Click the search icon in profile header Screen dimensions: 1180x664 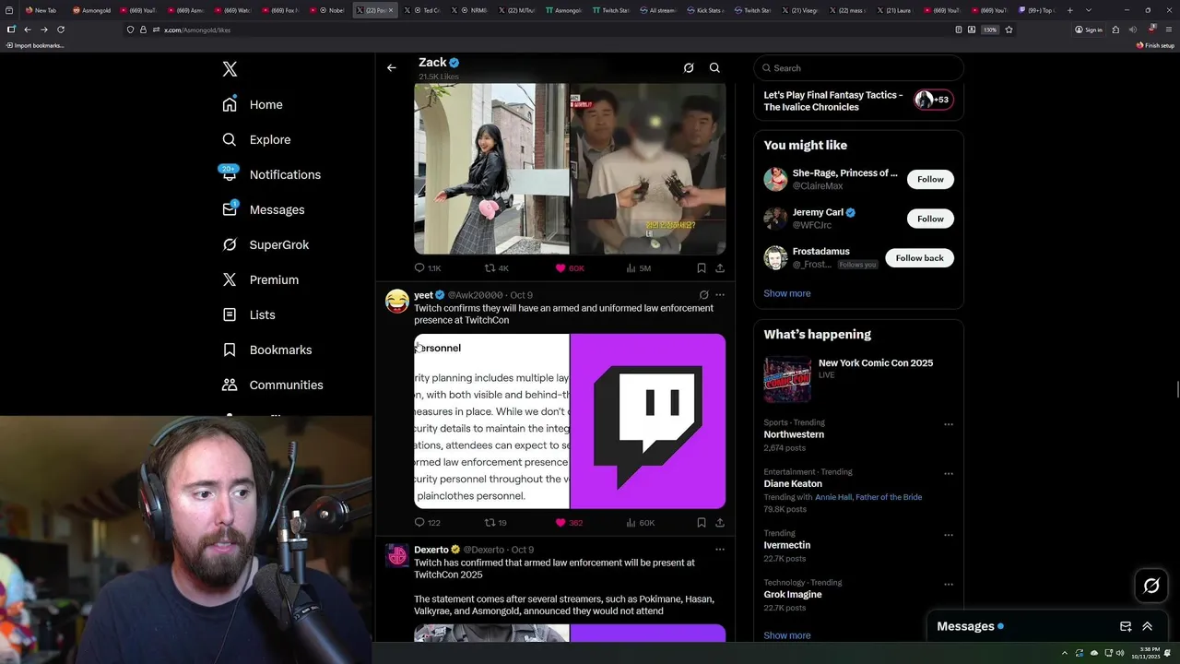pos(714,67)
